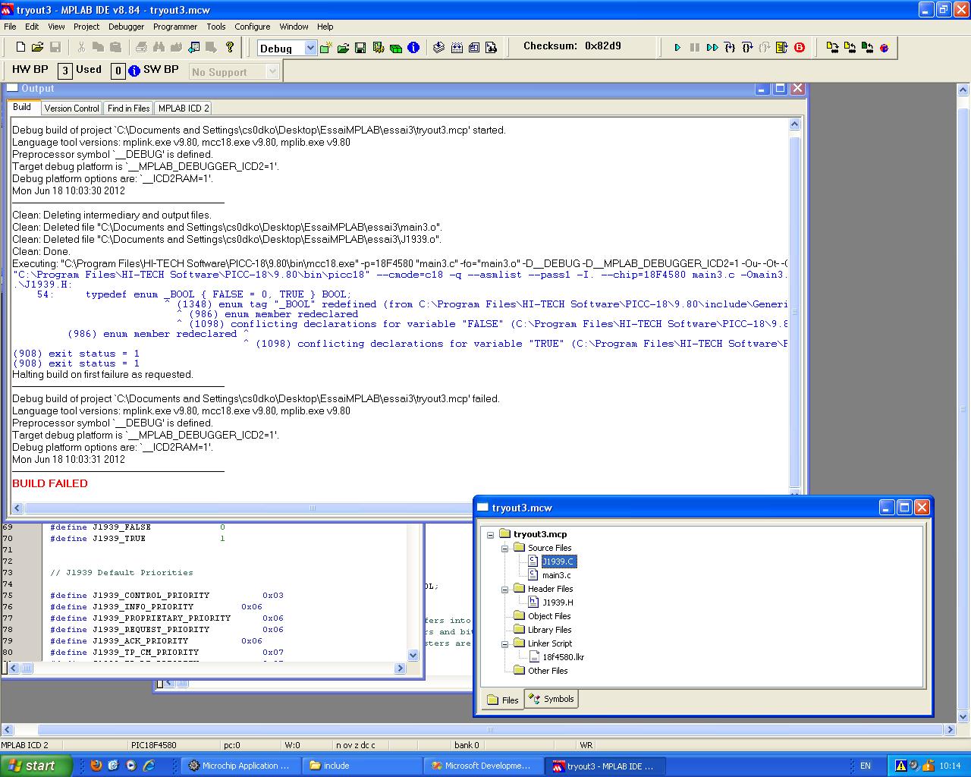Select main3.c in the project tree
Viewport: 971px width, 777px height.
click(x=556, y=575)
